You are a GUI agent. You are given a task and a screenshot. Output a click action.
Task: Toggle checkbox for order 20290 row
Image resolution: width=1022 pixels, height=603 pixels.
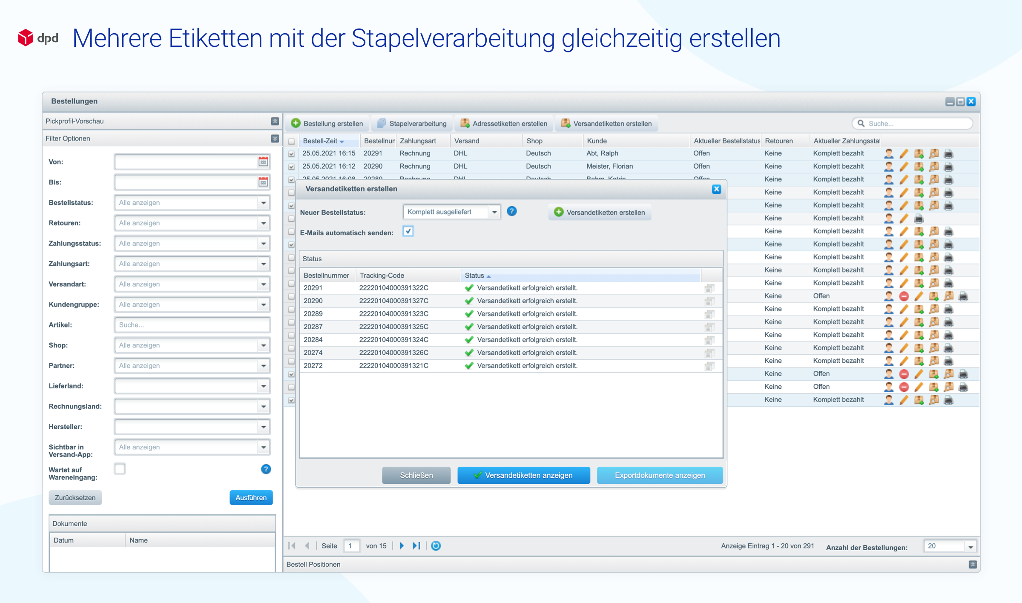292,167
